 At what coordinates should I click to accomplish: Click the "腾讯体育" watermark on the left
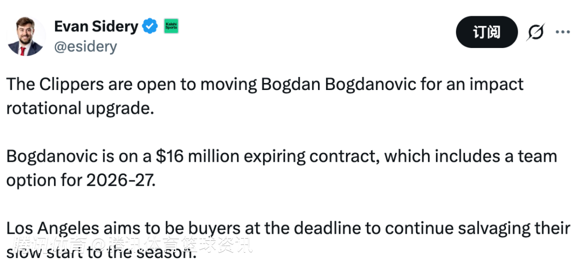pos(48,245)
